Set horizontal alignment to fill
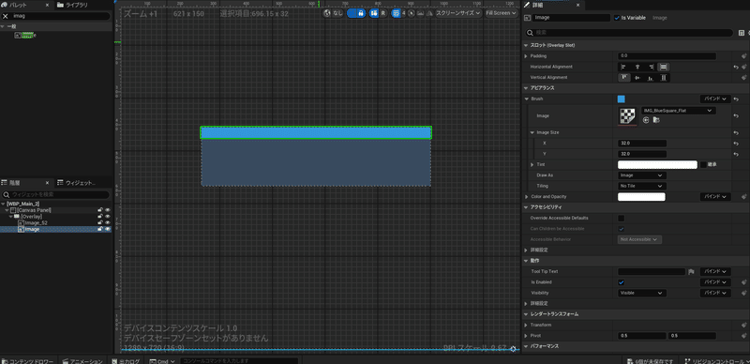 click(664, 67)
